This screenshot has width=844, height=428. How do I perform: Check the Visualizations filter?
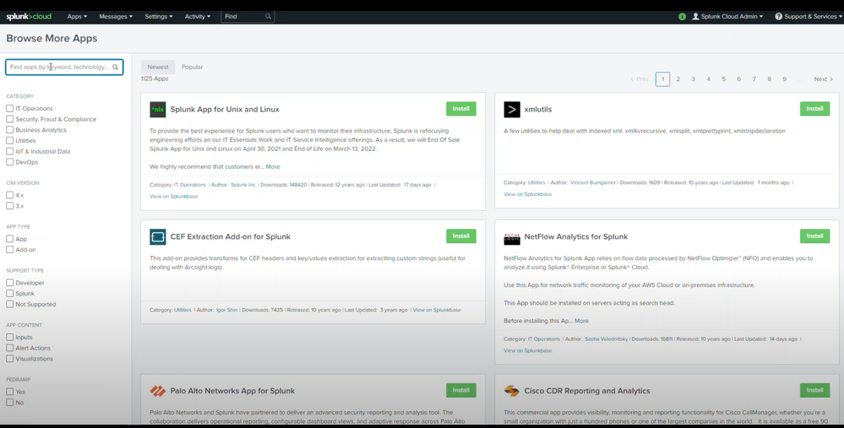[9, 359]
